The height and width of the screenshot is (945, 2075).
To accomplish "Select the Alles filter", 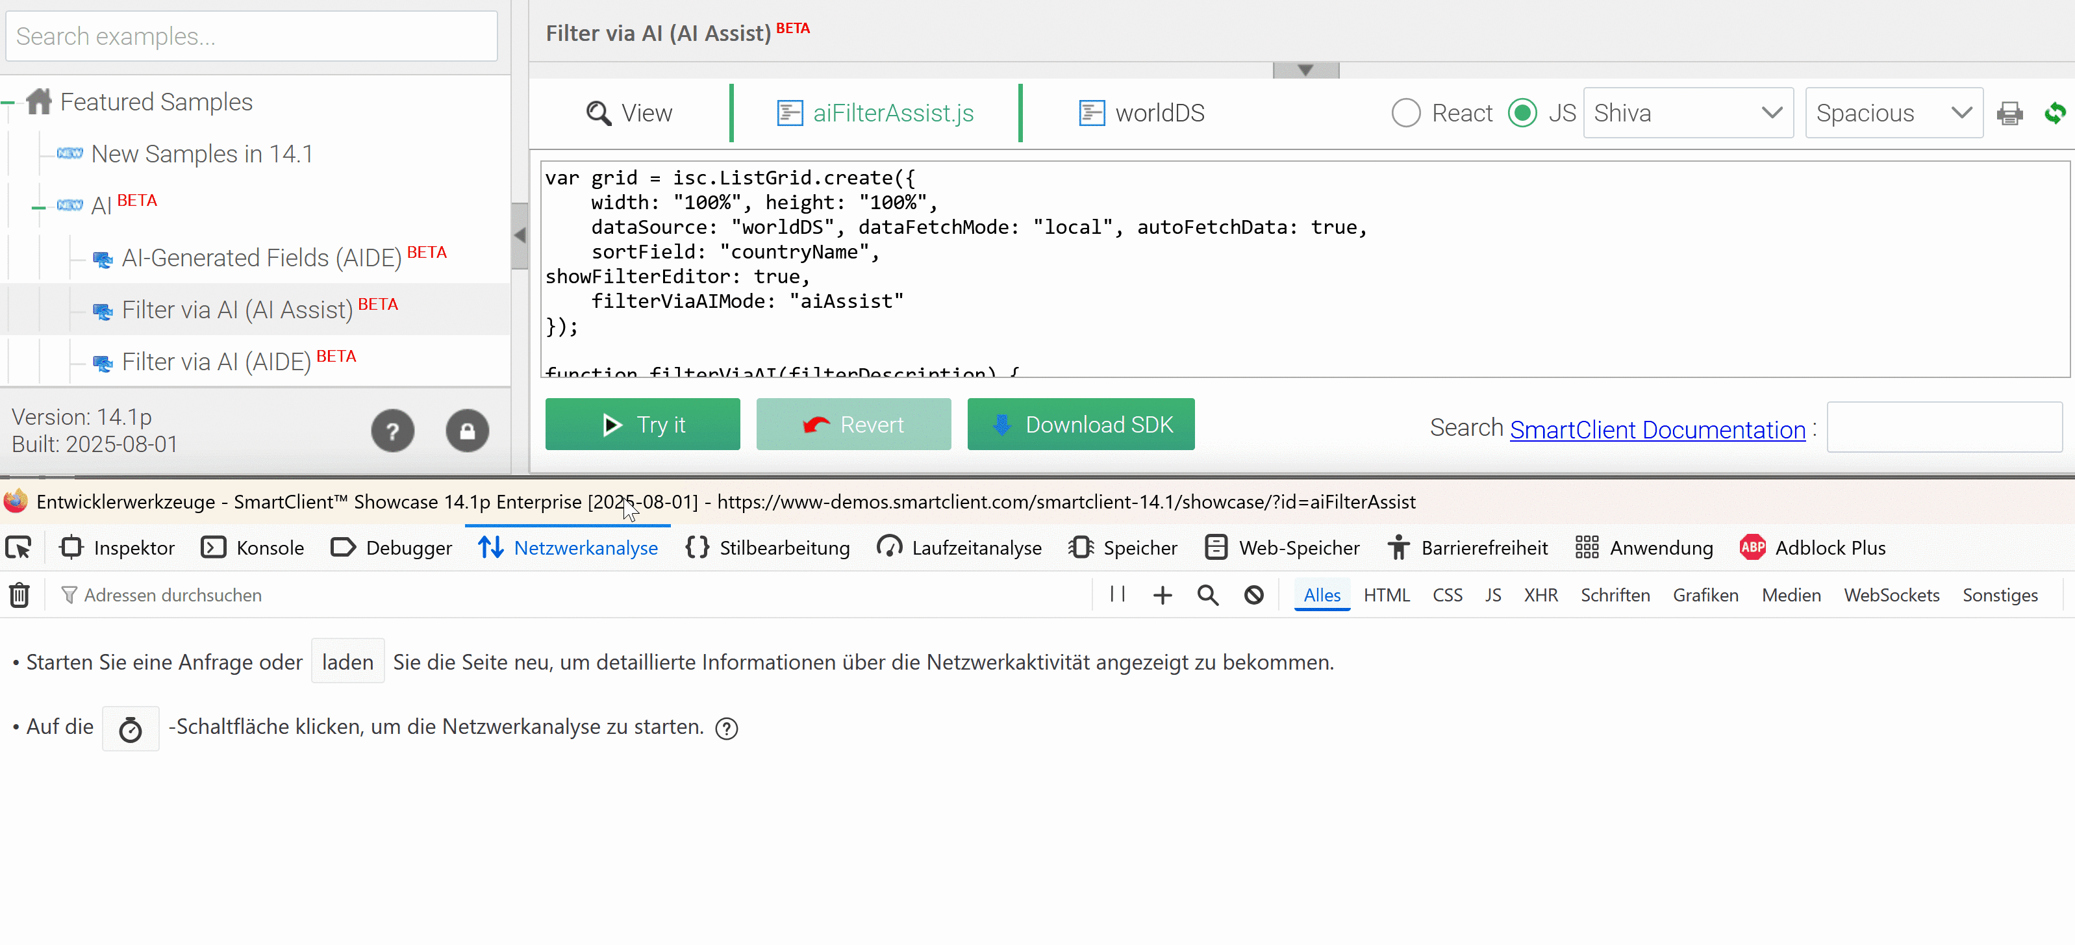I will point(1322,596).
